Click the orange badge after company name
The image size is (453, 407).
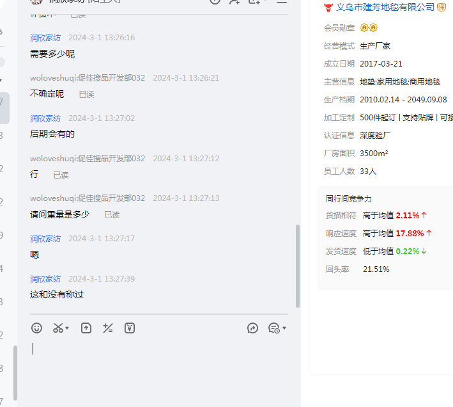[441, 7]
